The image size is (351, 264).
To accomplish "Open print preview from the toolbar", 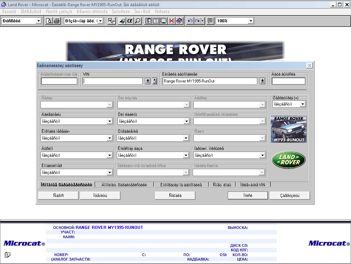I will pos(48,21).
